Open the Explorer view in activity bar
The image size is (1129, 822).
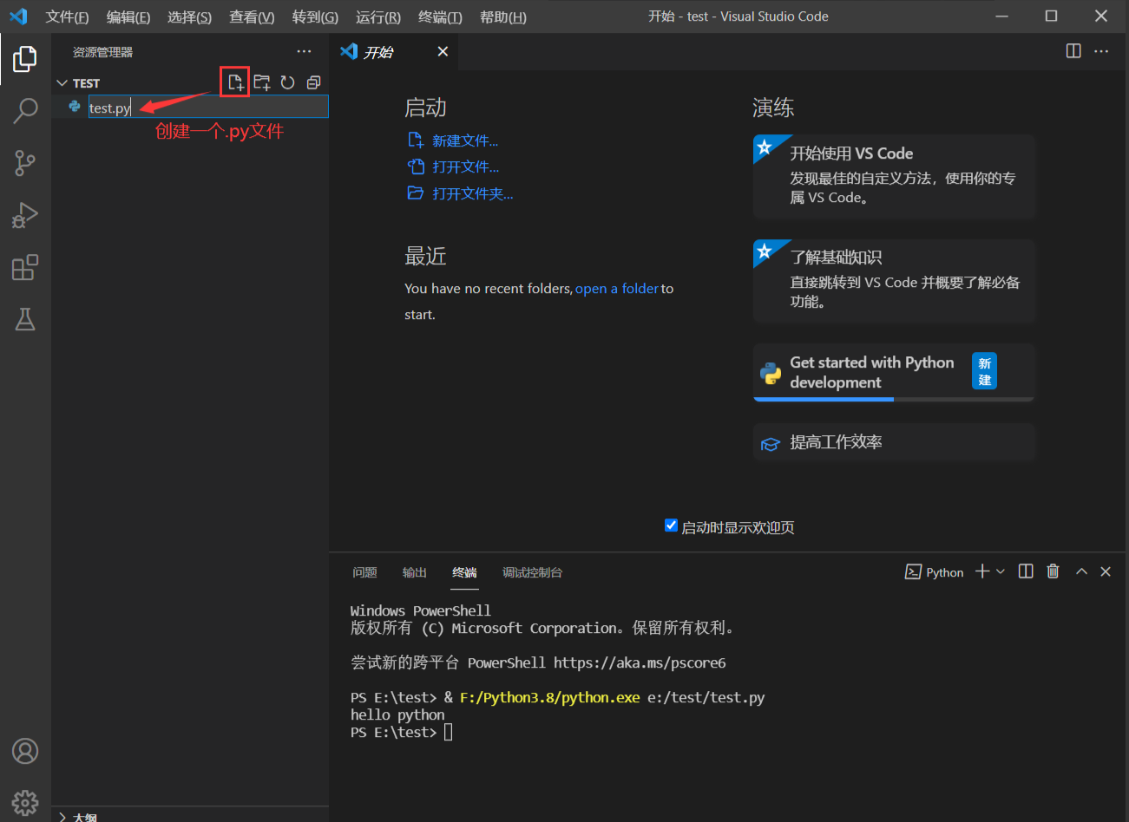tap(25, 59)
